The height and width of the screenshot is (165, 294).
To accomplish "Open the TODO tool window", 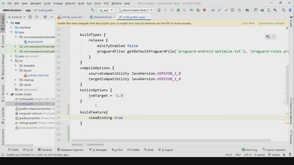I will coord(13,150).
